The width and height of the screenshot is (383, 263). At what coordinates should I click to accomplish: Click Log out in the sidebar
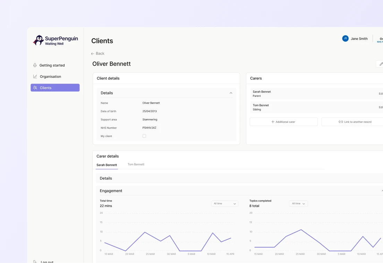click(x=43, y=262)
